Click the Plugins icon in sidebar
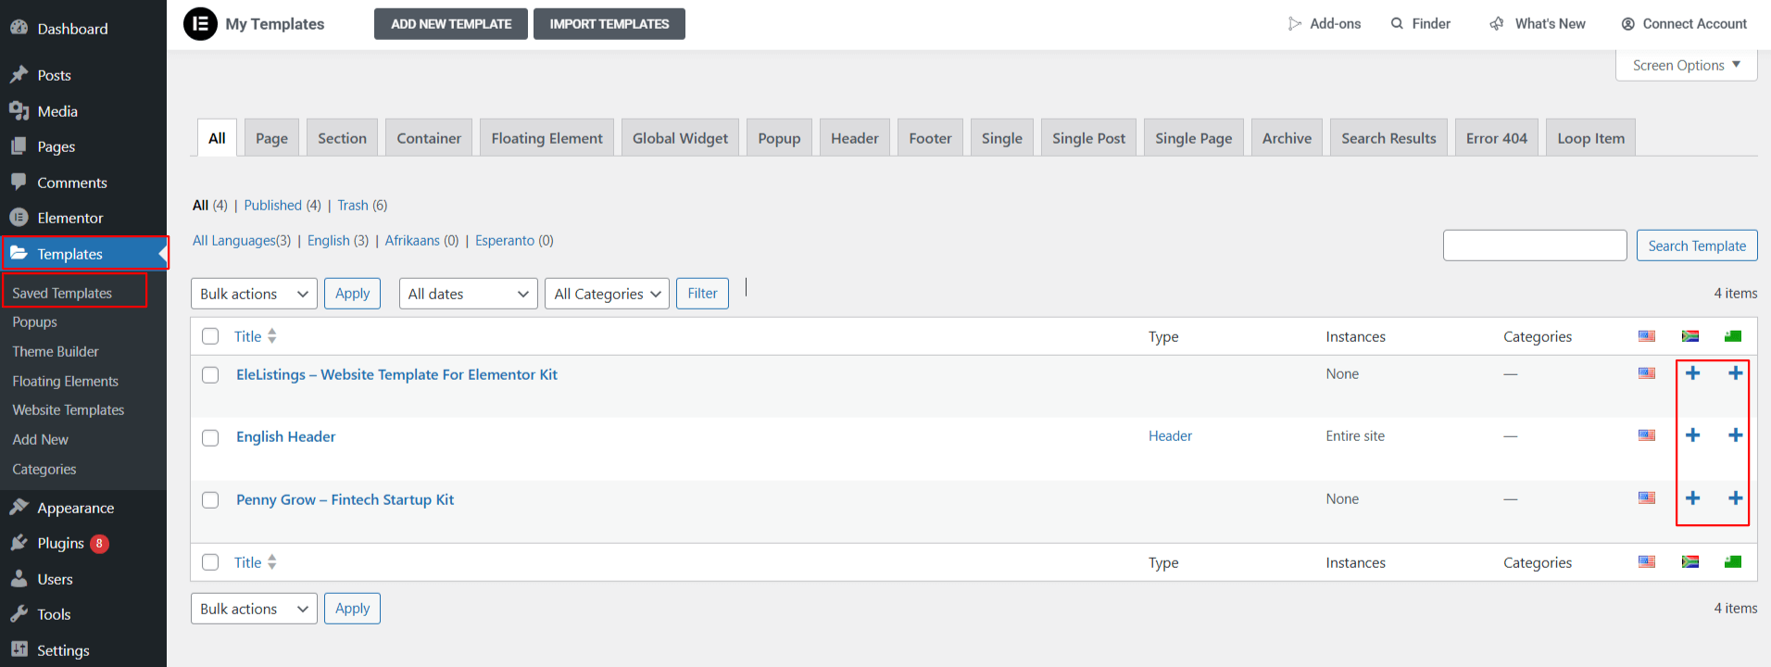Viewport: 1771px width, 667px height. [19, 543]
